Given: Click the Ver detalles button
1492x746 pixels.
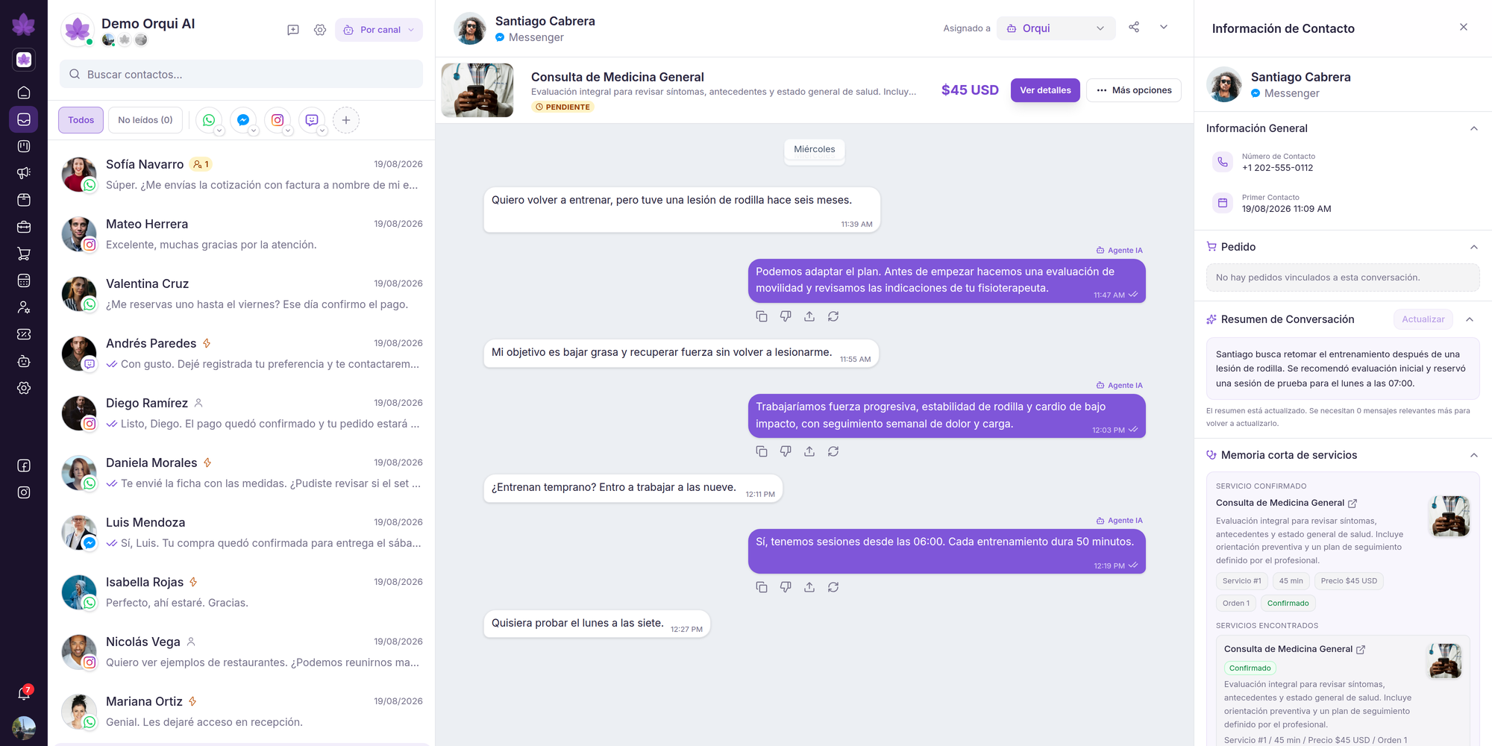Looking at the screenshot, I should (1045, 90).
